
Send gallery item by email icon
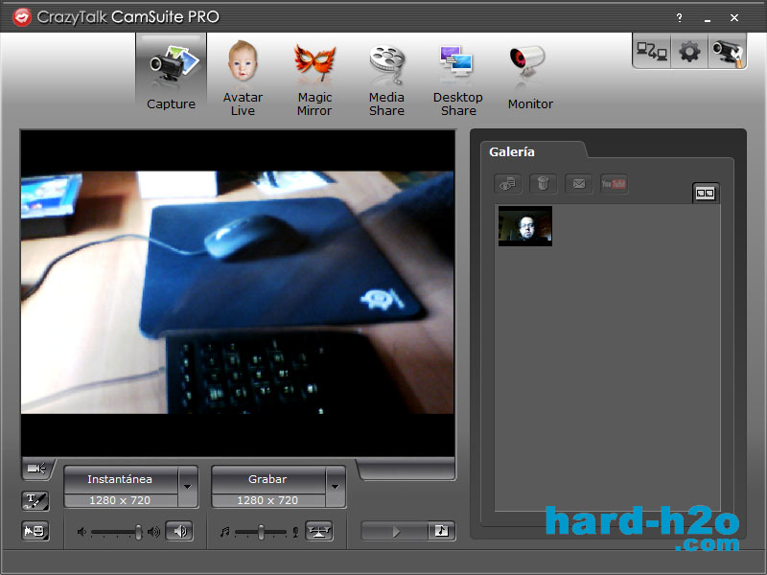579,184
